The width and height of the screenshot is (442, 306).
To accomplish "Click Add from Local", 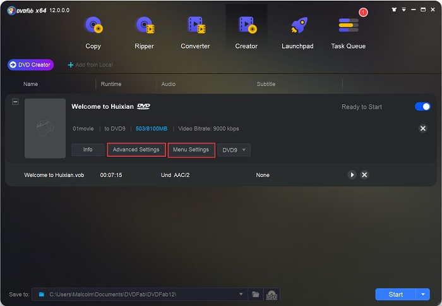I will tap(90, 65).
